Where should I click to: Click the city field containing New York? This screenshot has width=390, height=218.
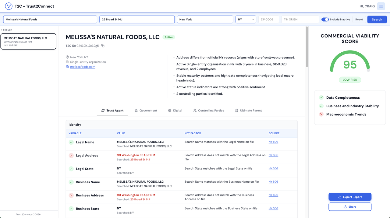(205, 19)
